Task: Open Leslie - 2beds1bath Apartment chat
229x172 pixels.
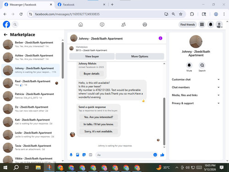Action: click(x=31, y=134)
